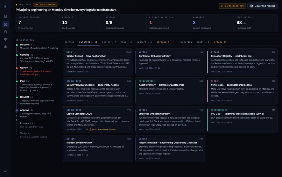Click the git branch icon at sidebar bottom

click(6, 171)
